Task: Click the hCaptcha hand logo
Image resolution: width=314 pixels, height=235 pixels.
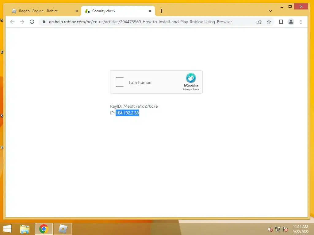Action: click(x=191, y=78)
